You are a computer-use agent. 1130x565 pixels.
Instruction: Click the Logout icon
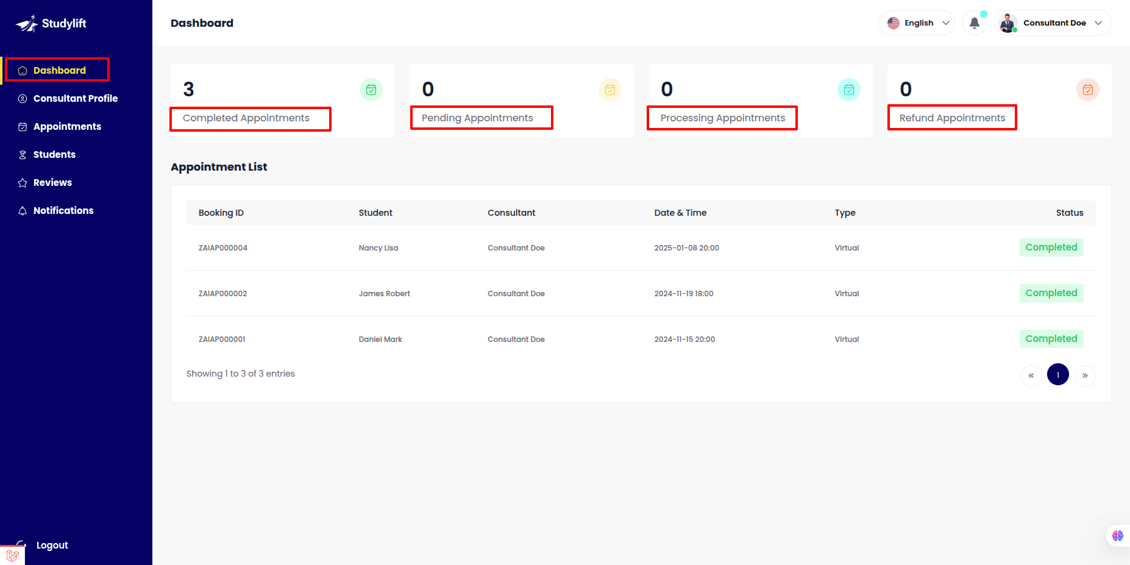[x=21, y=544]
